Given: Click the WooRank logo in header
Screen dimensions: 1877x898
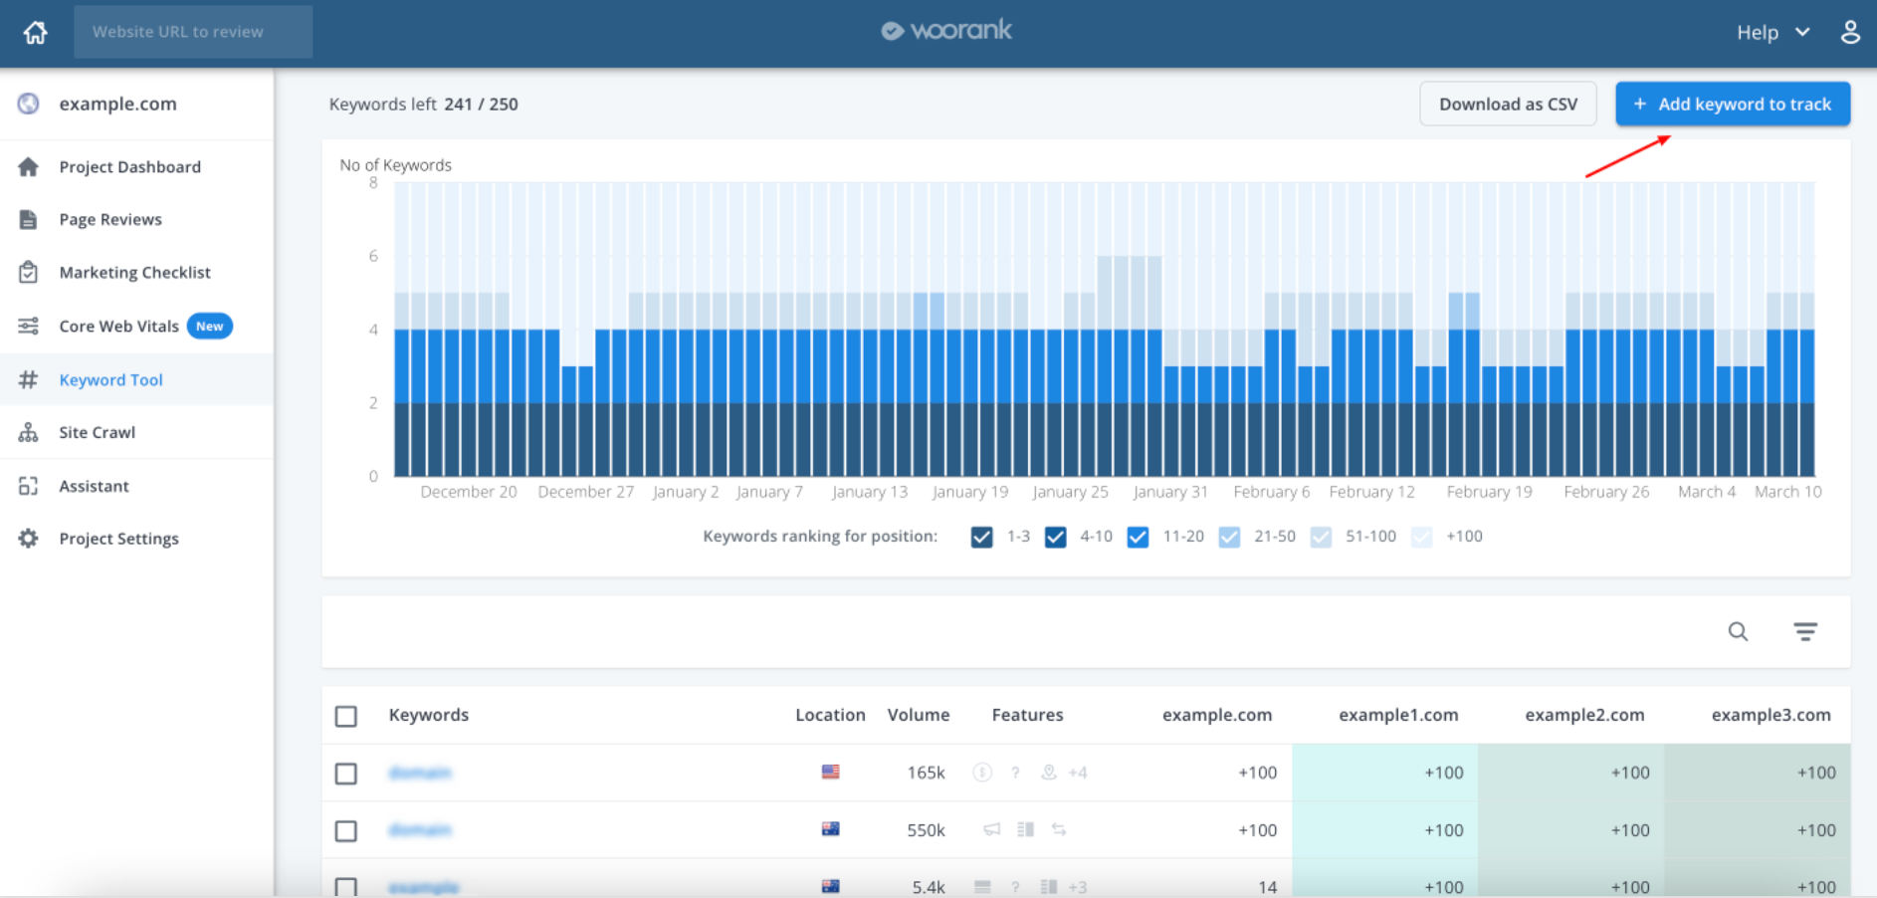Looking at the screenshot, I should (x=946, y=31).
